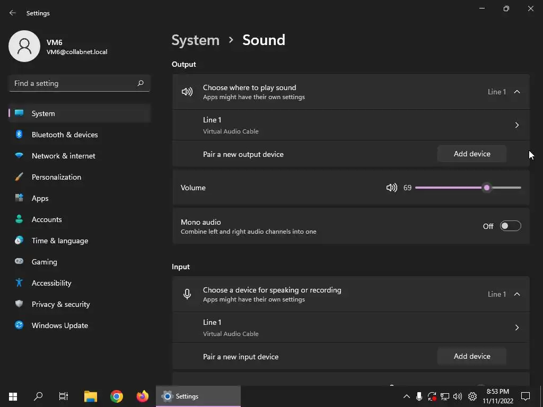Launch Google Chrome from the taskbar
Image resolution: width=543 pixels, height=407 pixels.
[117, 396]
